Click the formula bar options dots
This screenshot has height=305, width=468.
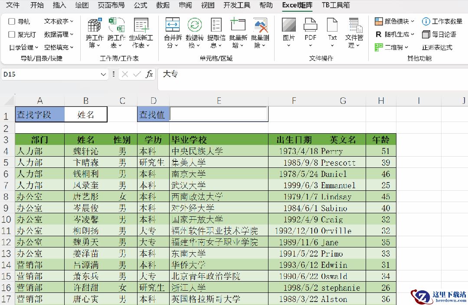click(113, 74)
